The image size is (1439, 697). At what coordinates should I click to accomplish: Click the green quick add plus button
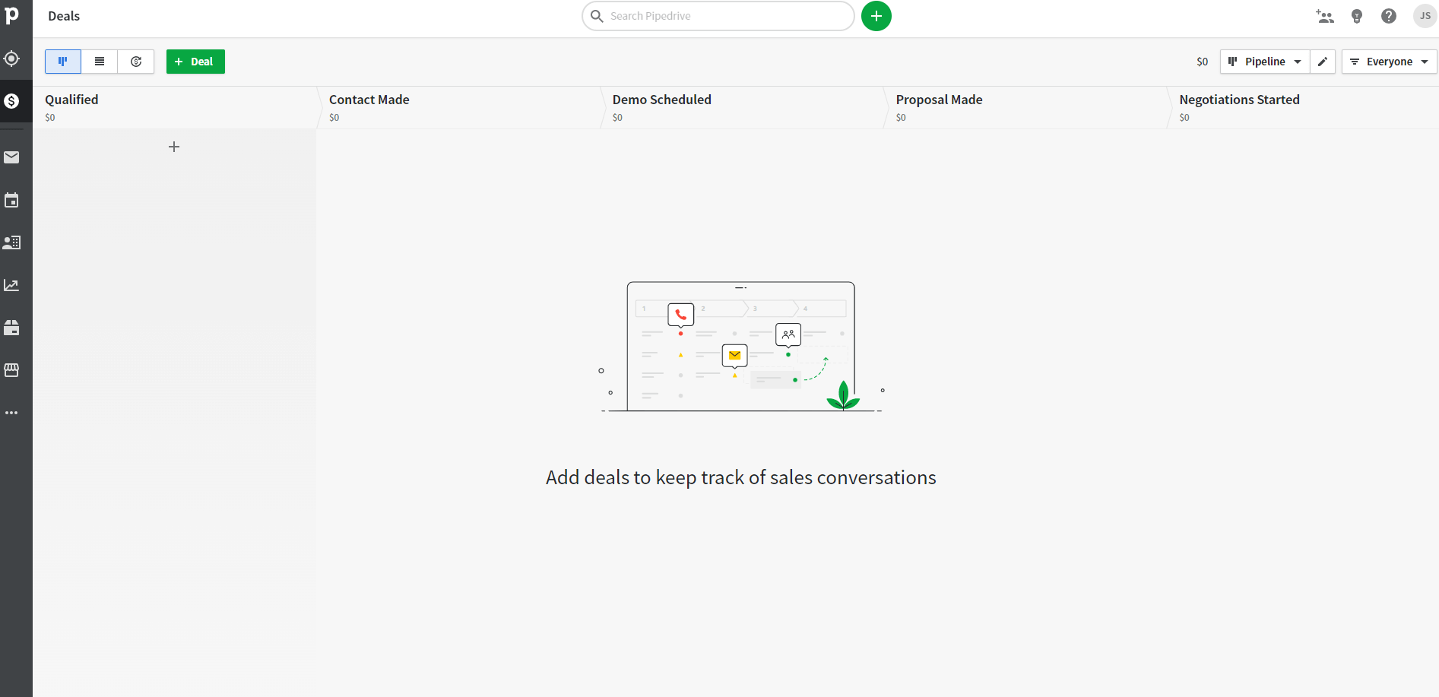pos(876,16)
